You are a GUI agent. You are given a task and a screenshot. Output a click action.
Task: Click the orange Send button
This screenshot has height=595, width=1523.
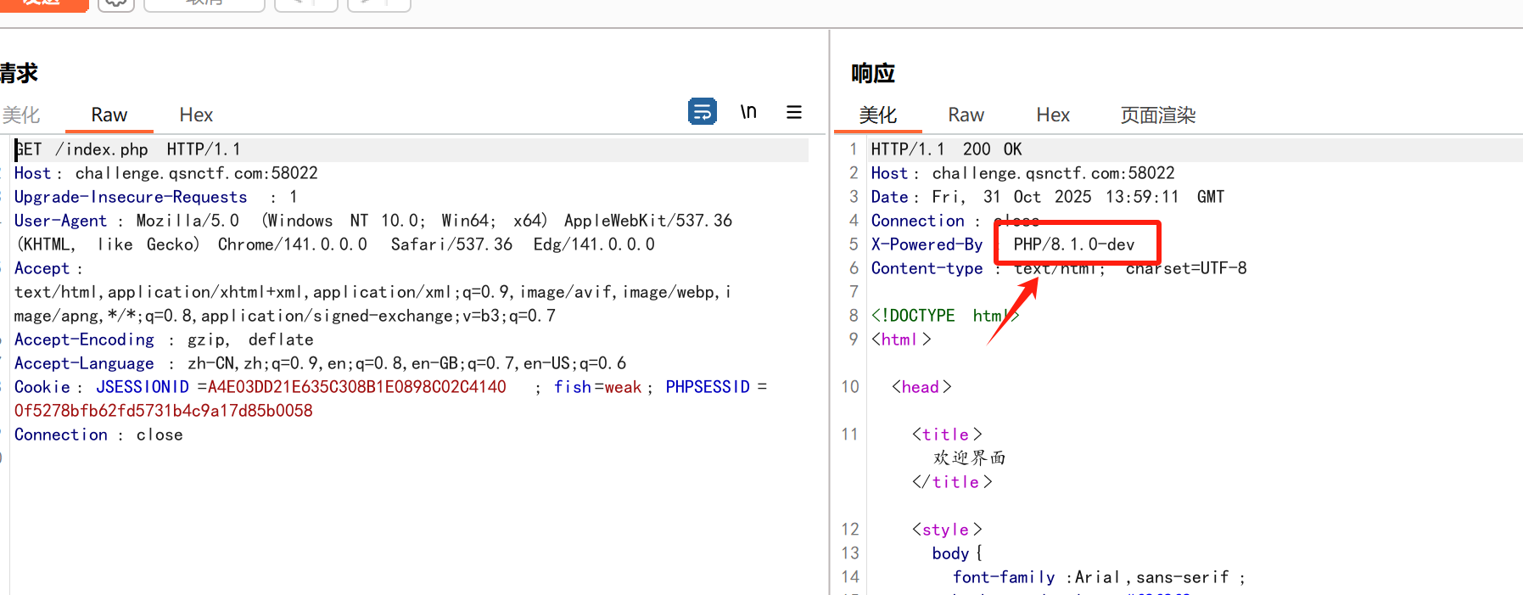click(42, 4)
